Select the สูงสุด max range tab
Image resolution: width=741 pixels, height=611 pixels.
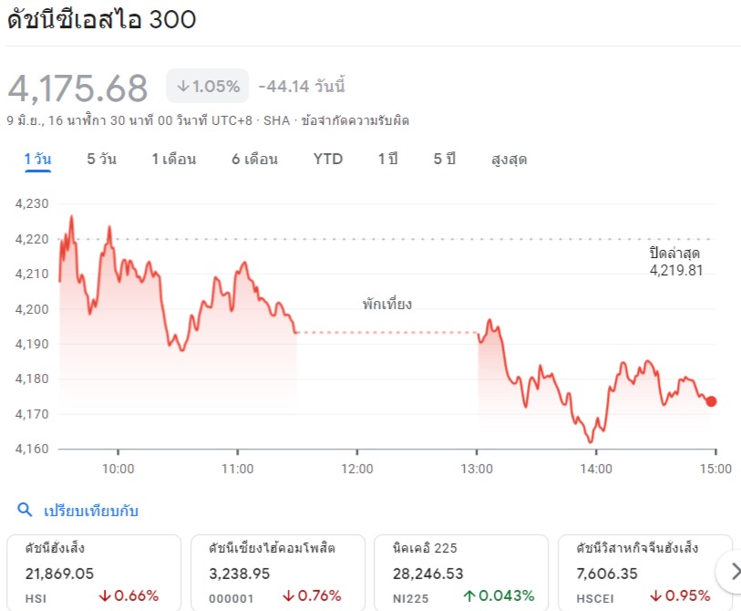[509, 160]
